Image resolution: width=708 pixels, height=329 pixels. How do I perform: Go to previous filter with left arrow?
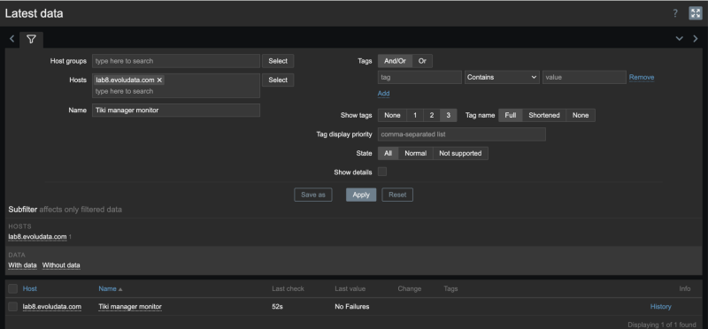[x=12, y=39]
